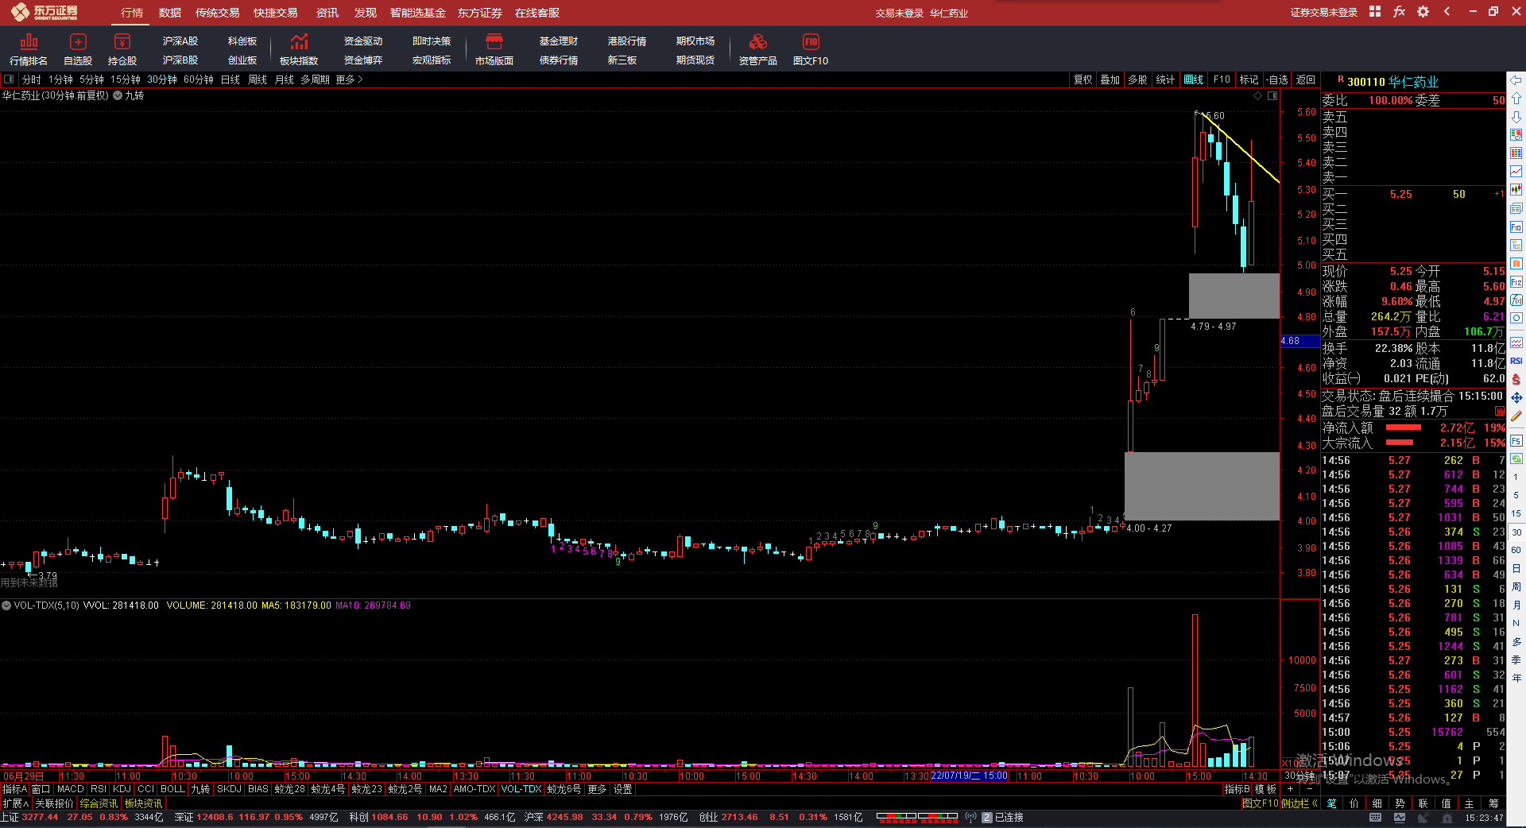Collapse the 侧边栏 sidebar
Image resolution: width=1526 pixels, height=828 pixels.
1299,803
